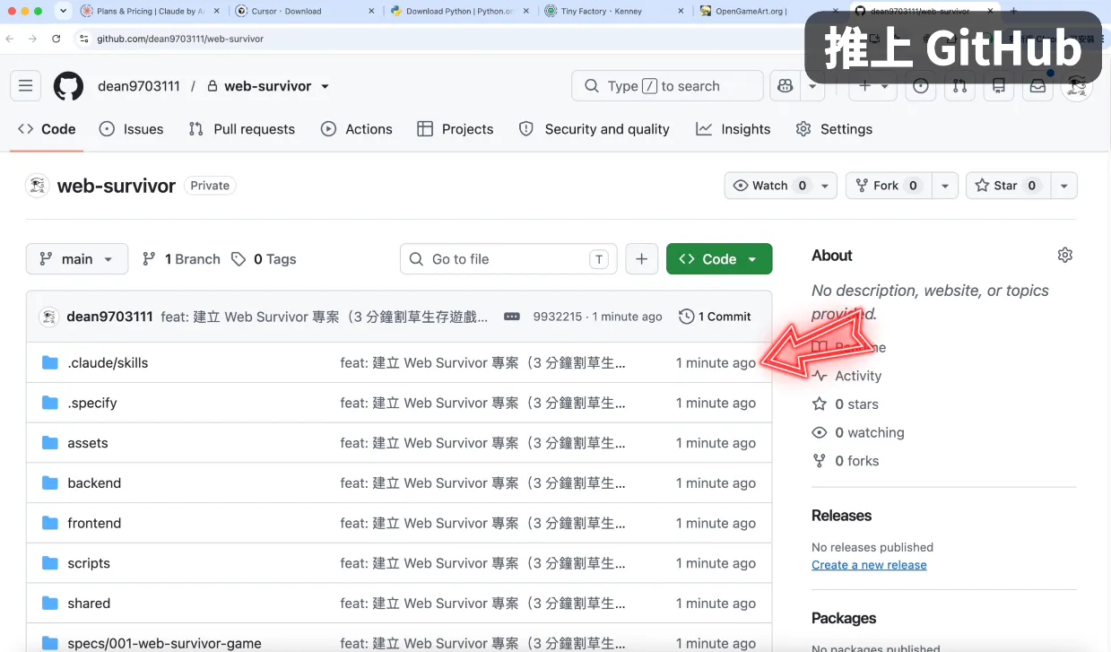Click Create a new release link
Image resolution: width=1111 pixels, height=652 pixels.
click(869, 565)
